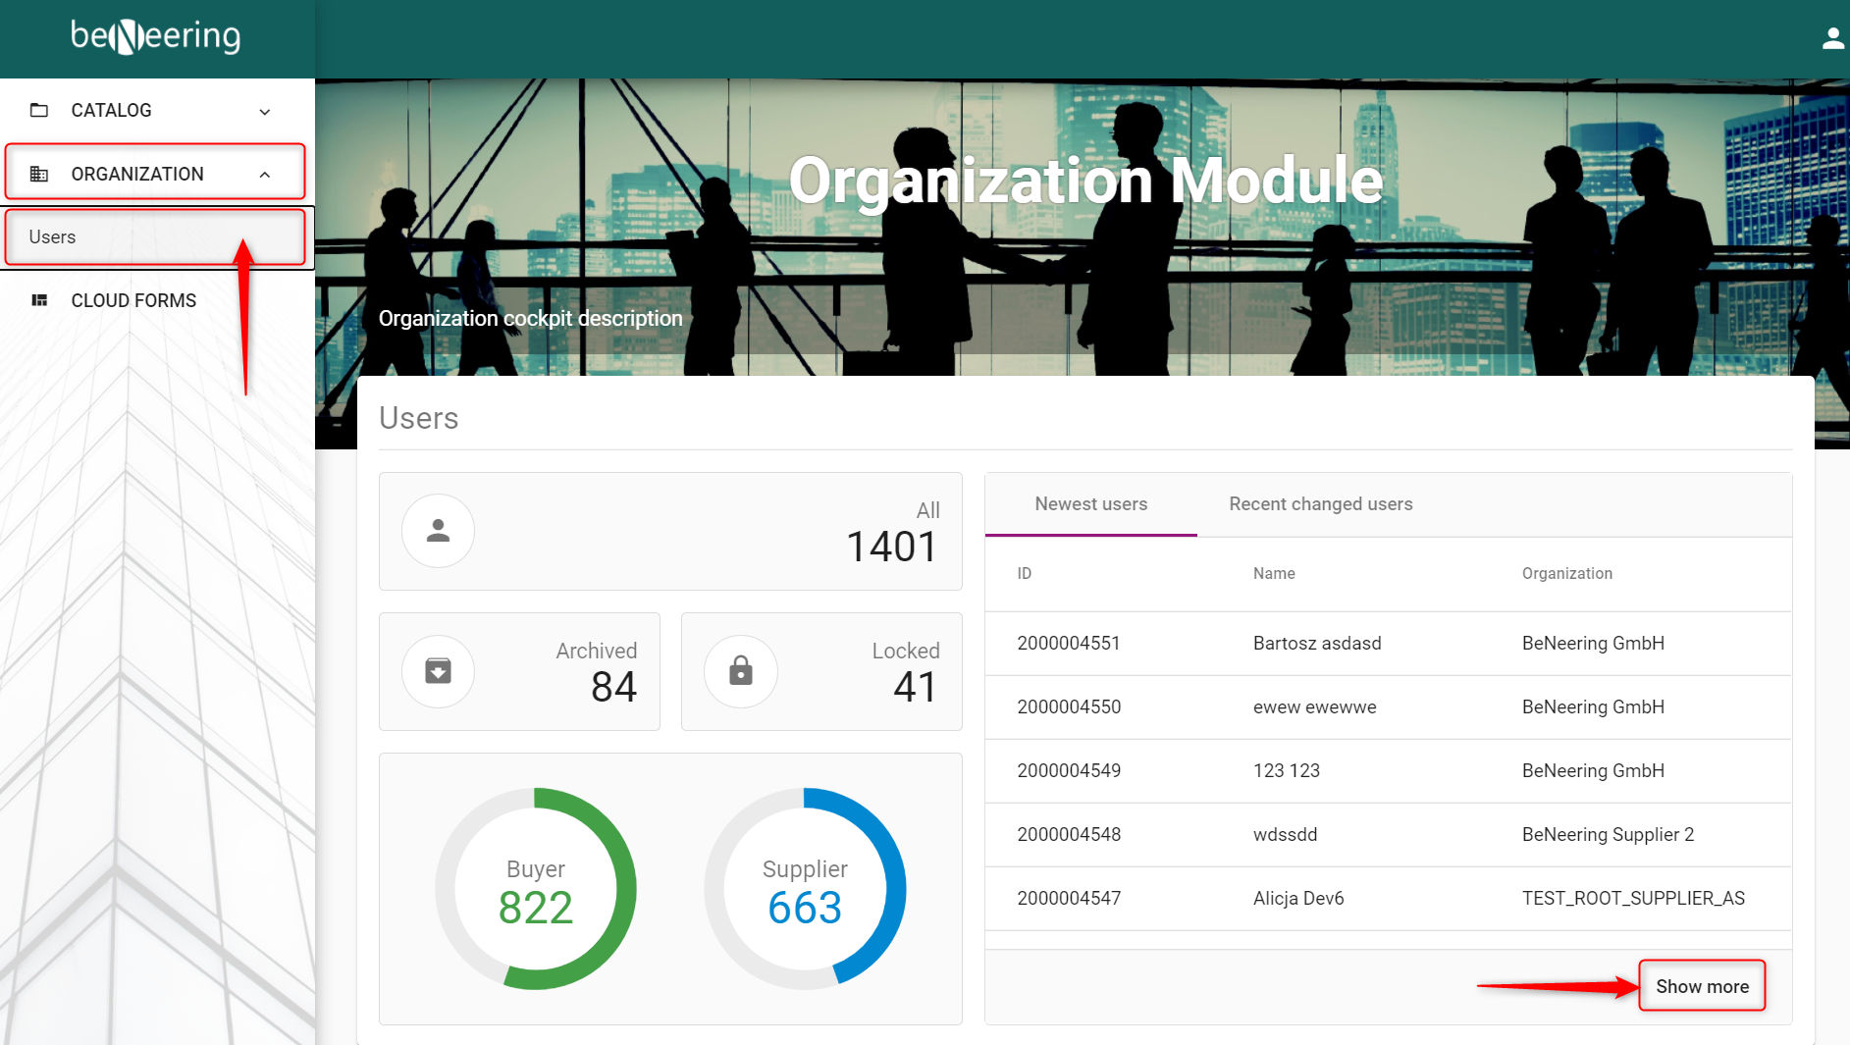Open user row Bartosz asdasd
Viewport: 1850px width, 1045px height.
pos(1316,644)
